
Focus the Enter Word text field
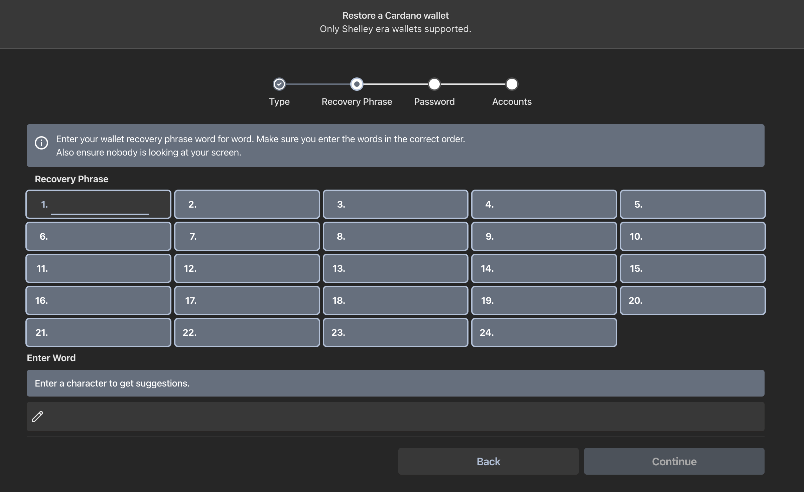396,417
